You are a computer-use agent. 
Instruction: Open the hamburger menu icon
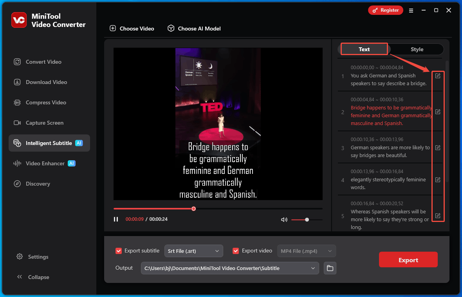coord(411,11)
